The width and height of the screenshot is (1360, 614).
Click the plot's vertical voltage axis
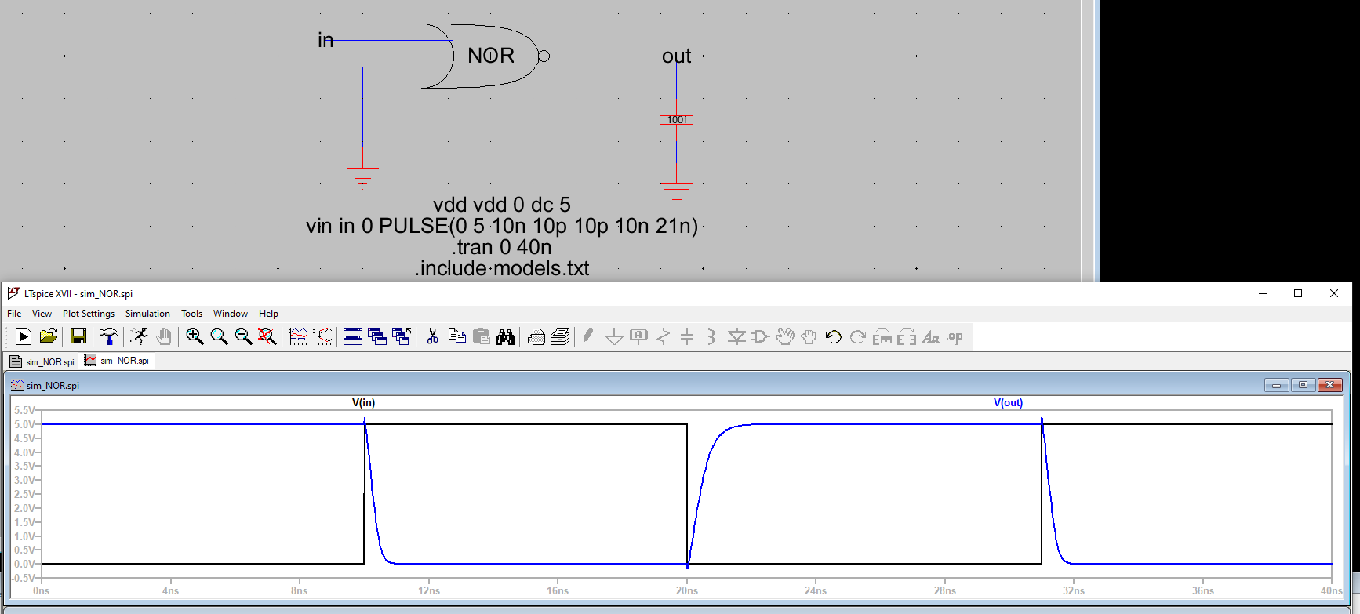[26, 494]
